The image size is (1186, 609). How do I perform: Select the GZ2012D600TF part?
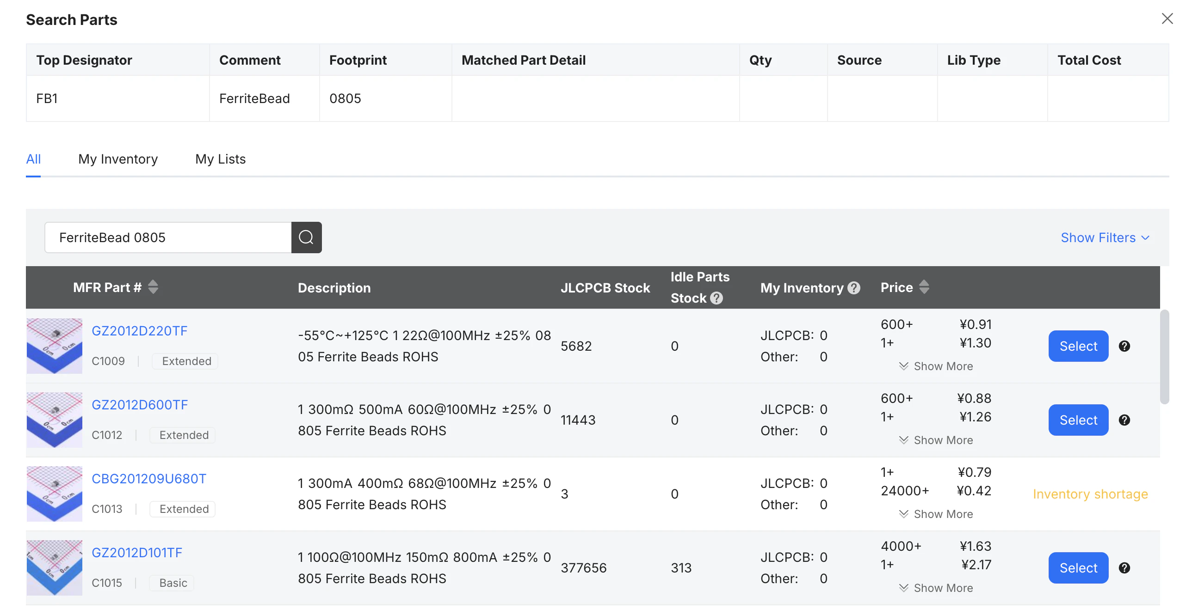tap(1078, 420)
